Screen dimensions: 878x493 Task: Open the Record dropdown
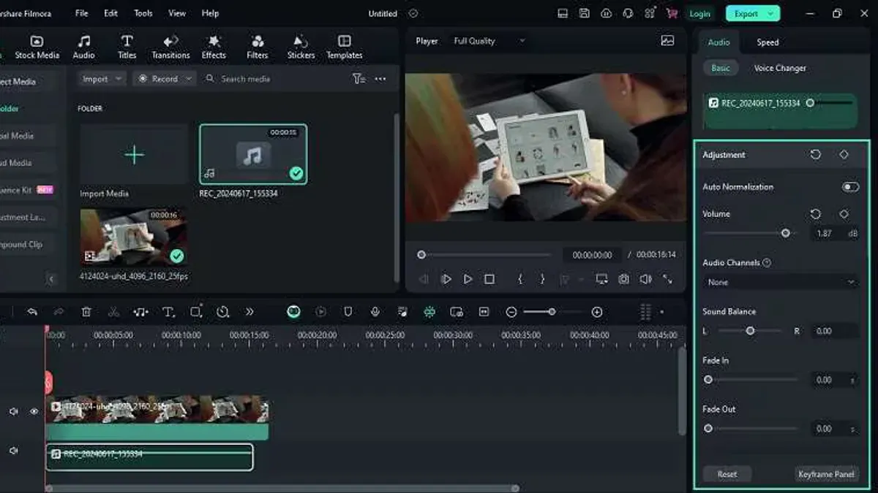click(x=165, y=79)
